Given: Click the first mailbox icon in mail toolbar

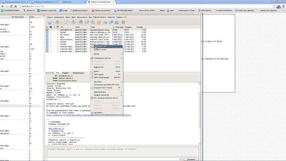Looking at the screenshot, I should coord(50,22).
